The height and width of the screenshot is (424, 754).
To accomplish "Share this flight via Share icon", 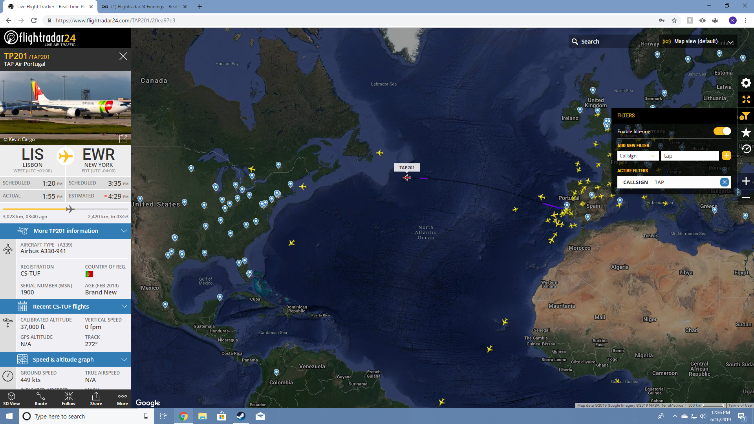I will (x=96, y=398).
